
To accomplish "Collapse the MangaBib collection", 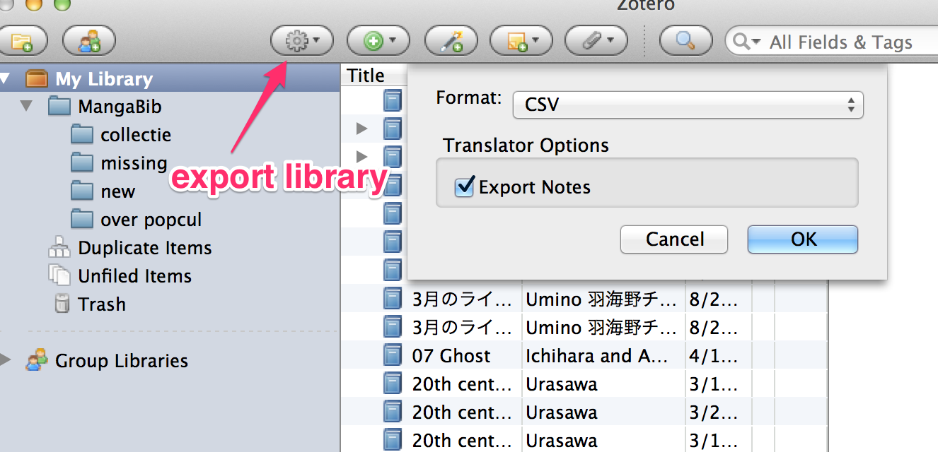I will click(27, 107).
